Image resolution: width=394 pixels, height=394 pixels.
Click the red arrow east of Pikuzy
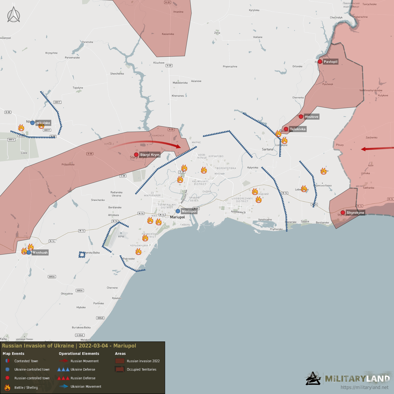pyautogui.click(x=377, y=149)
